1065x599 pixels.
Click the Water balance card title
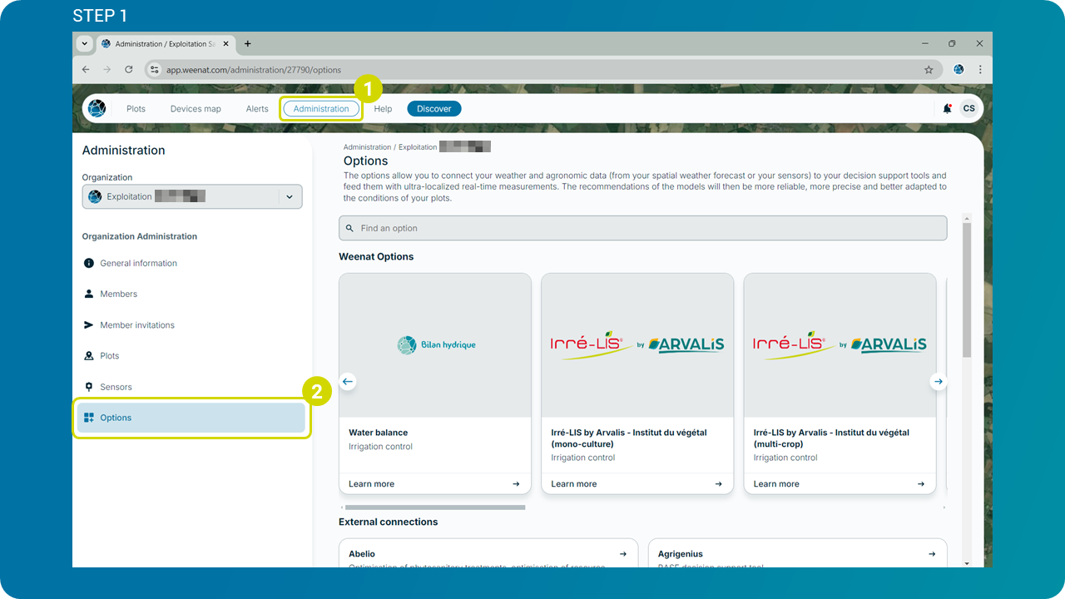coord(379,433)
